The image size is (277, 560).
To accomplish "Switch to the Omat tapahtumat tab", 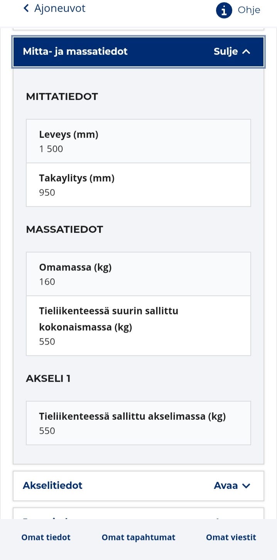I will point(138,537).
